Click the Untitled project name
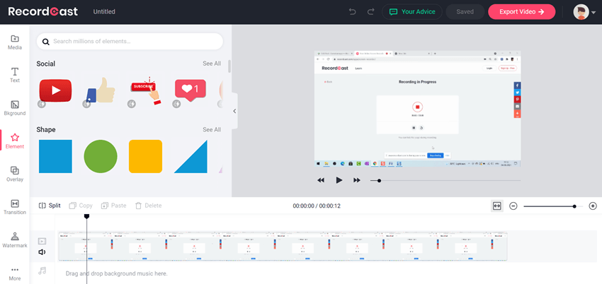The height and width of the screenshot is (284, 602). click(104, 12)
